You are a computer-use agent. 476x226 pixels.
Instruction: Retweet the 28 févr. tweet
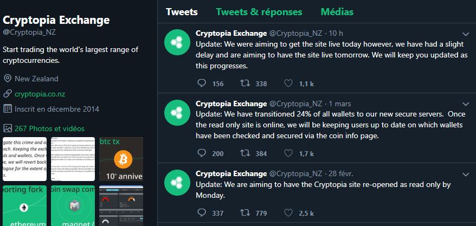(245, 213)
